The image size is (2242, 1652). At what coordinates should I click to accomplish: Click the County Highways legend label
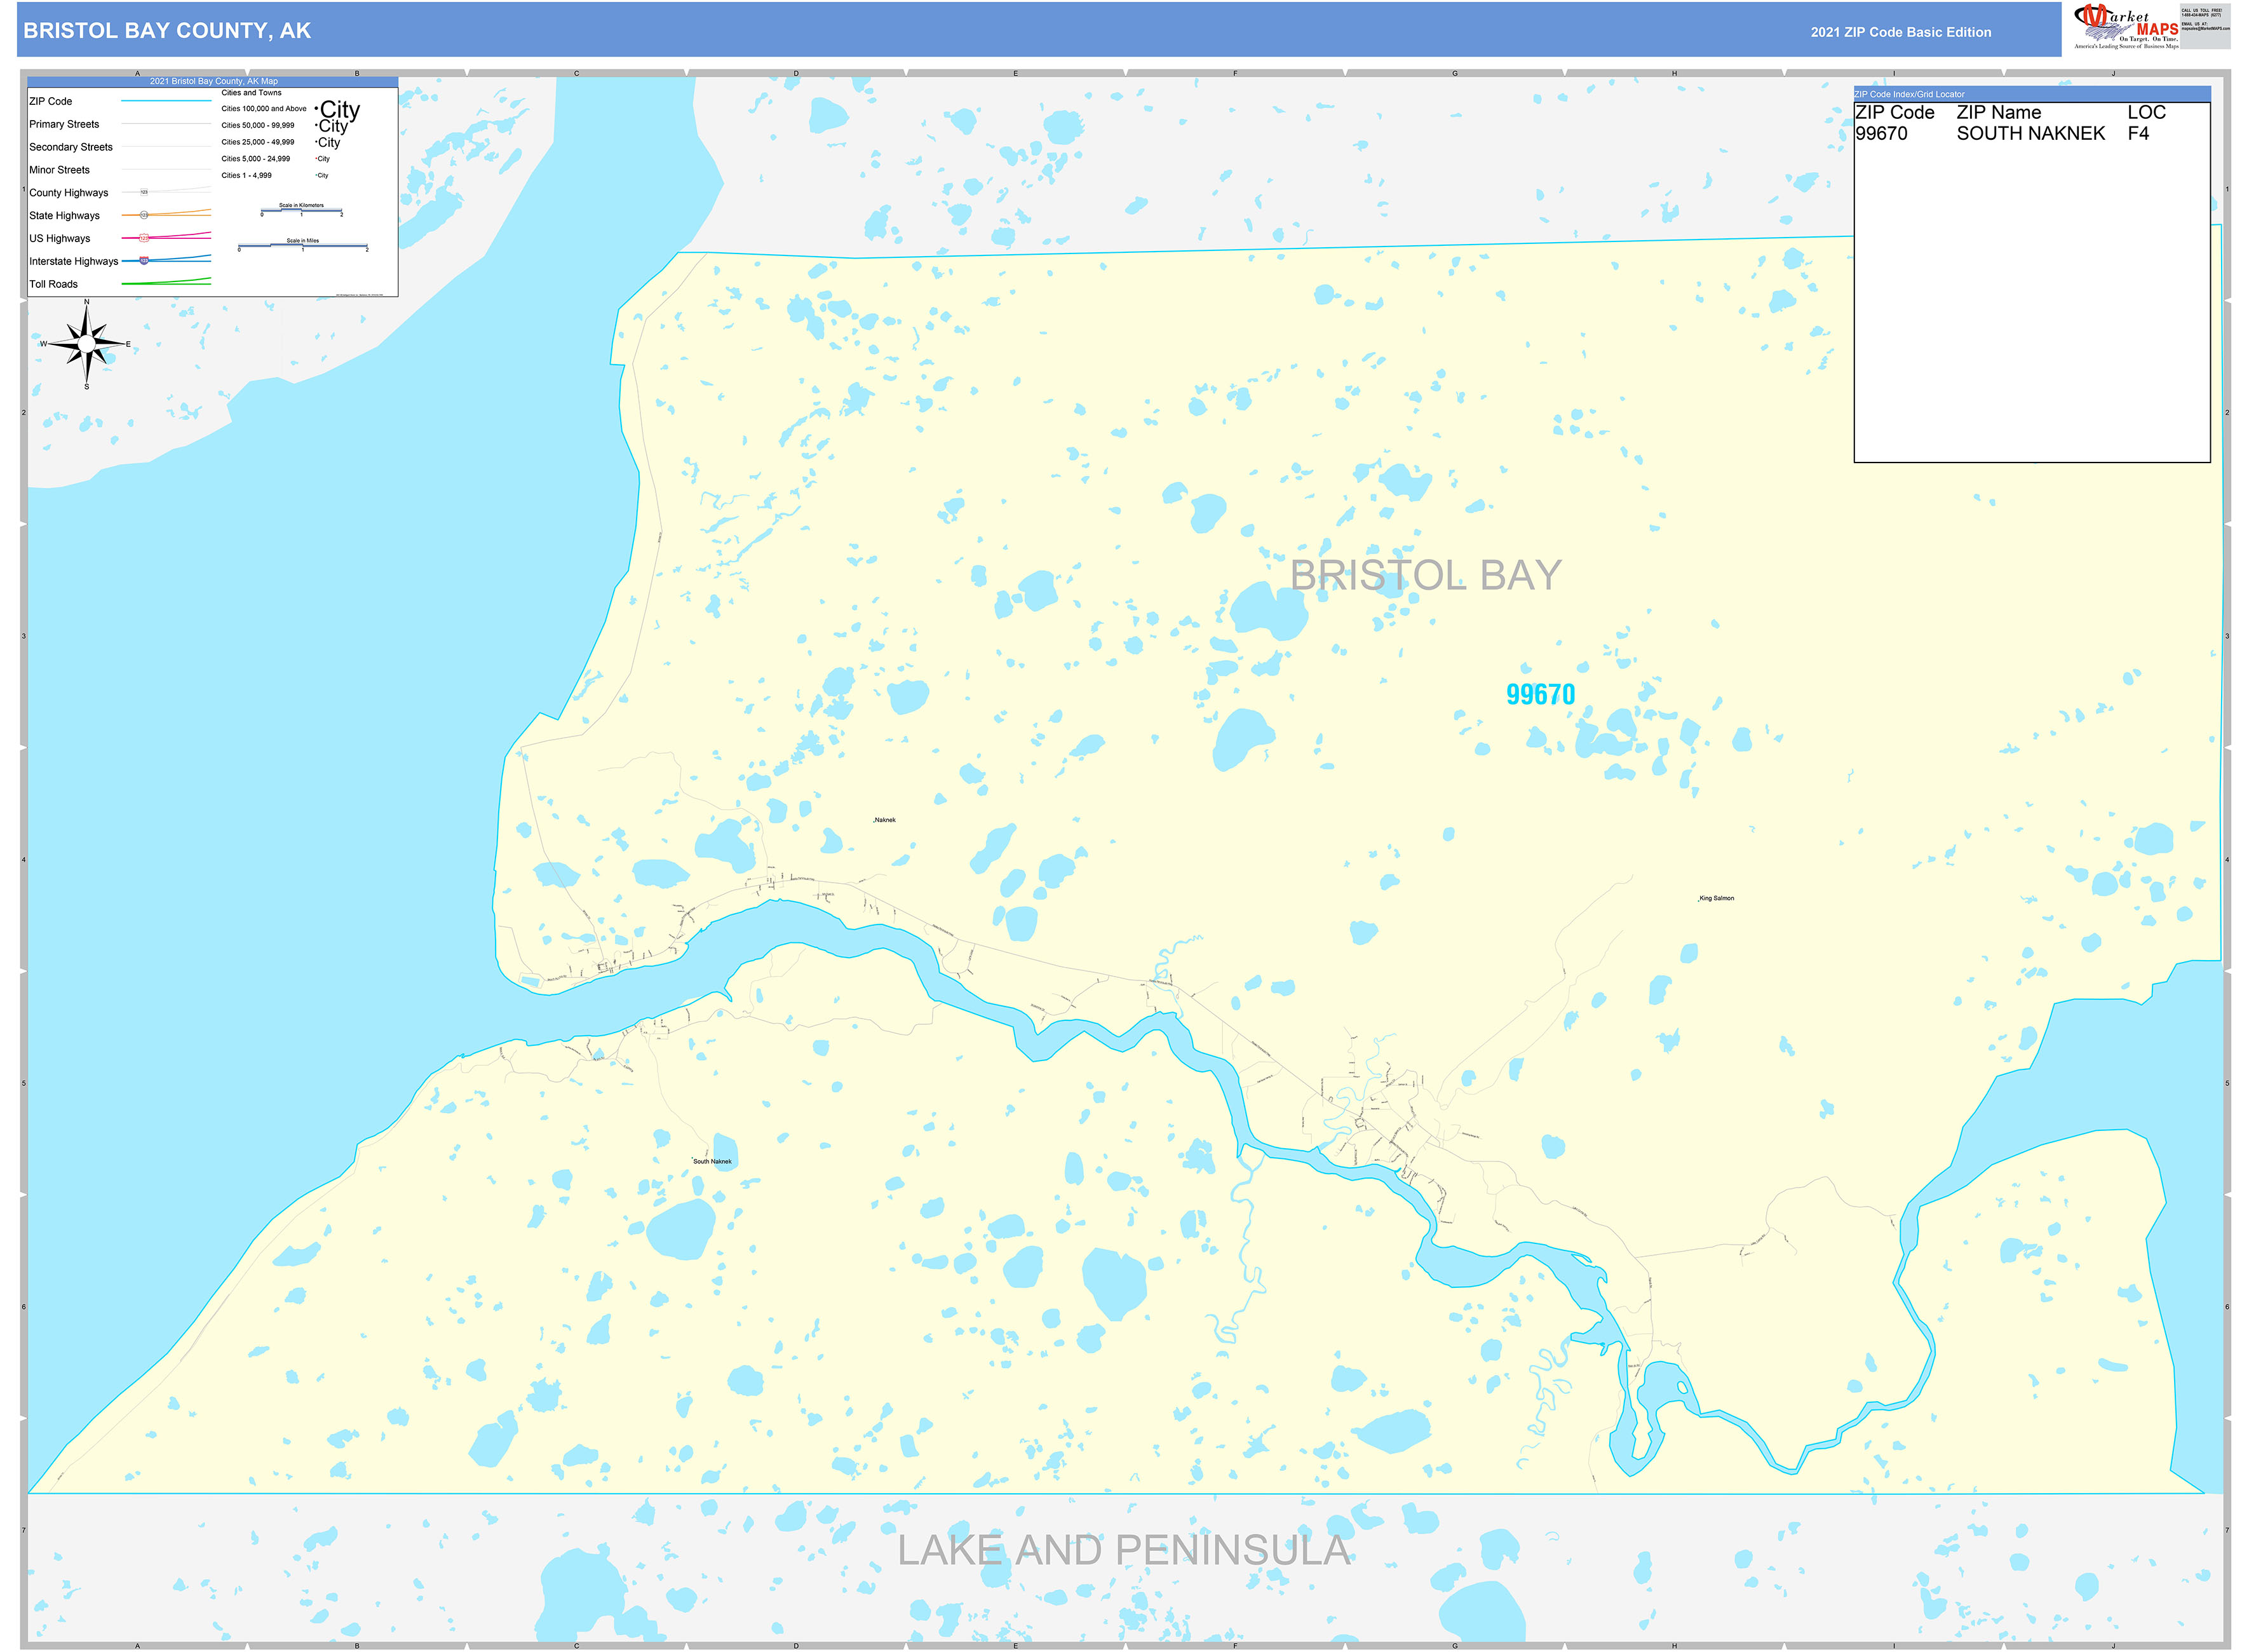point(68,193)
